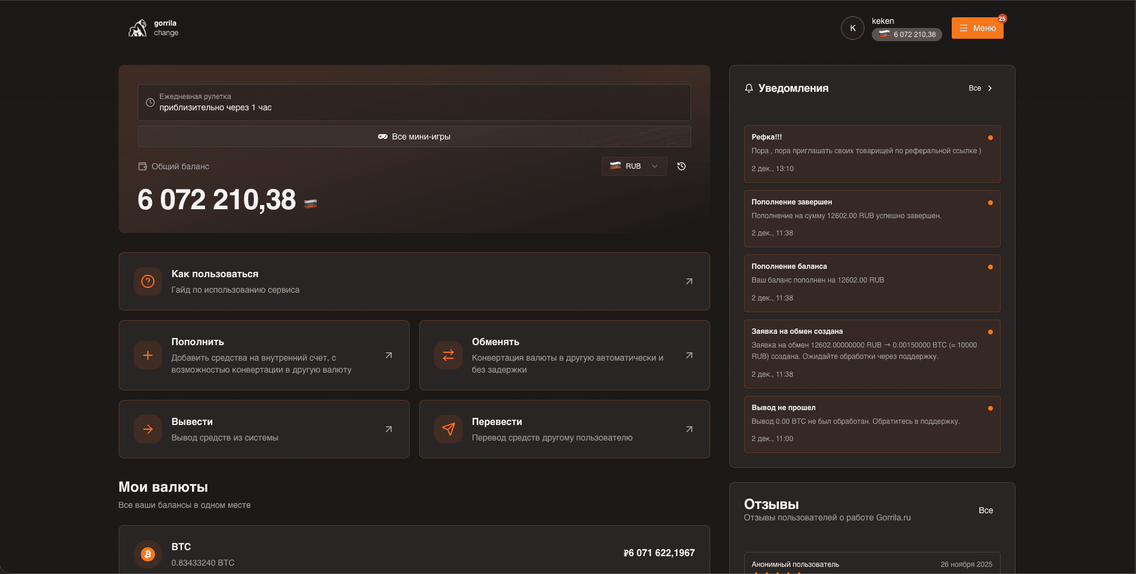The height and width of the screenshot is (574, 1136).
Task: Click the question mark icon on Как пользоваться
Action: coord(147,281)
